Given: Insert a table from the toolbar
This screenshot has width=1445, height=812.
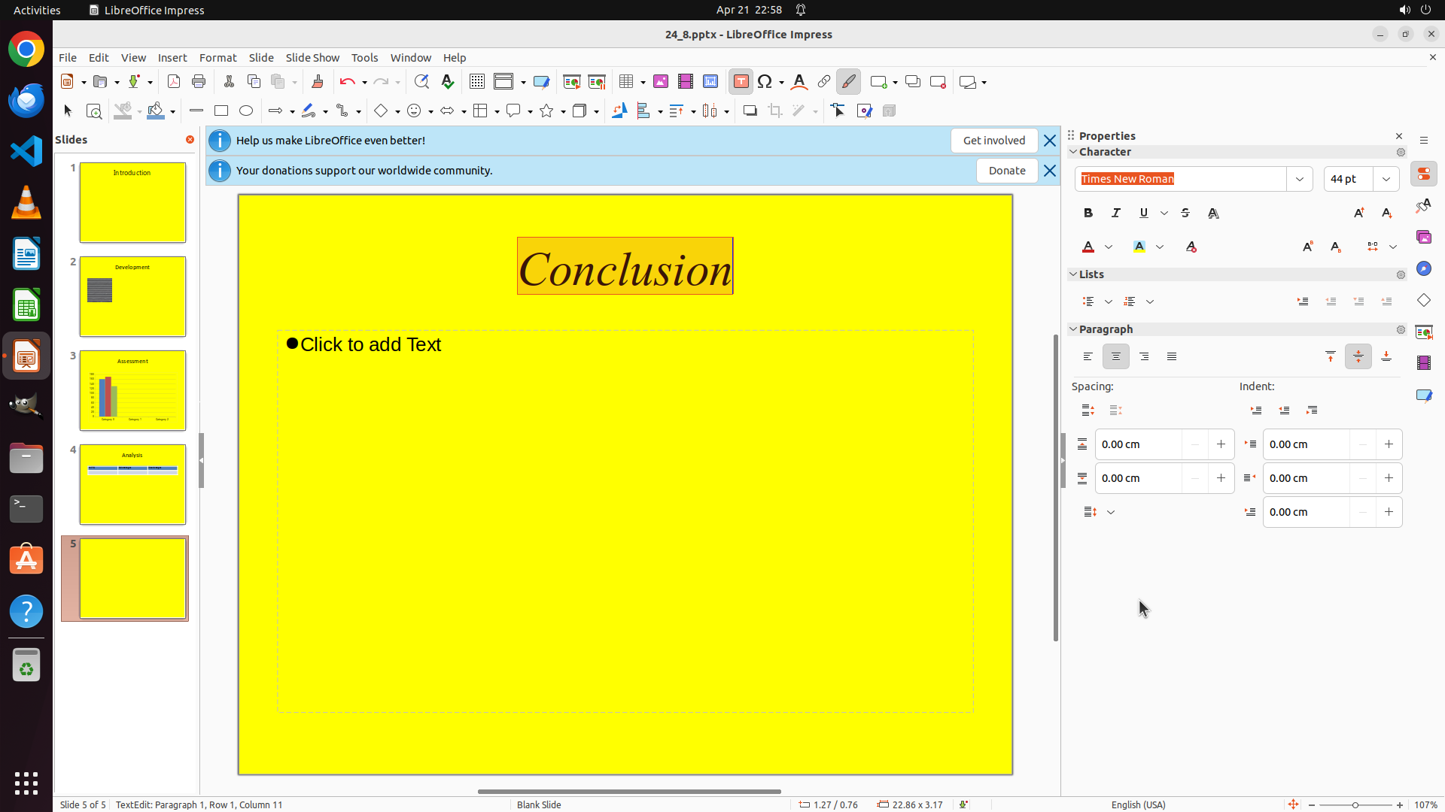Looking at the screenshot, I should point(626,82).
